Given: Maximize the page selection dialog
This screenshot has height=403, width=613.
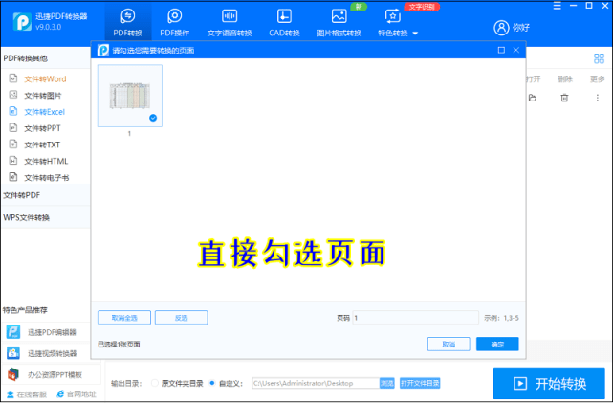Looking at the screenshot, I should 501,50.
